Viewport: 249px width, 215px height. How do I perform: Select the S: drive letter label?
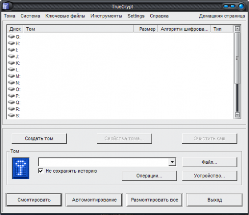(x=18, y=116)
